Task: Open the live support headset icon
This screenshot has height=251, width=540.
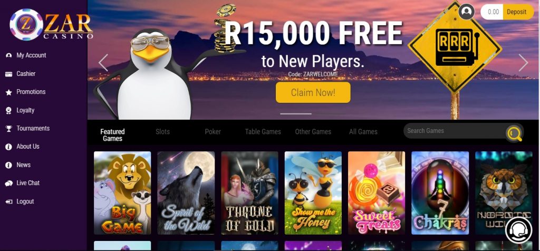Action: coord(519,229)
